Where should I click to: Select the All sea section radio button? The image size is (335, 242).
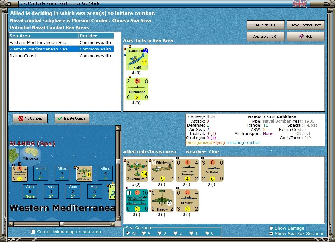point(128,233)
